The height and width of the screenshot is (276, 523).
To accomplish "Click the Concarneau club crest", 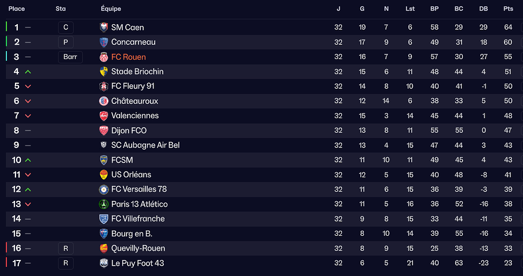I will pyautogui.click(x=104, y=42).
